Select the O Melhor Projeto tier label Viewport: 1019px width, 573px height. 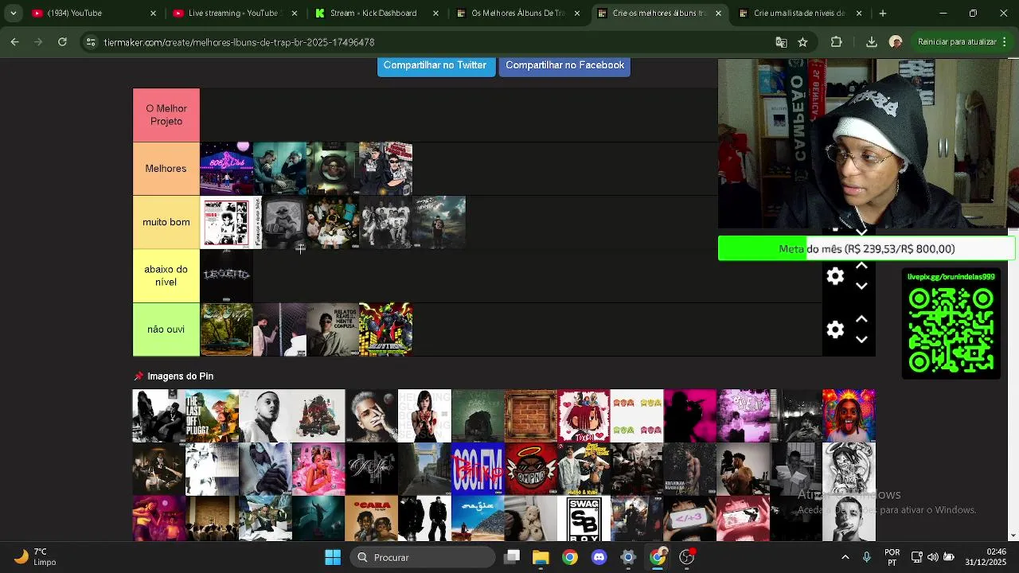166,115
